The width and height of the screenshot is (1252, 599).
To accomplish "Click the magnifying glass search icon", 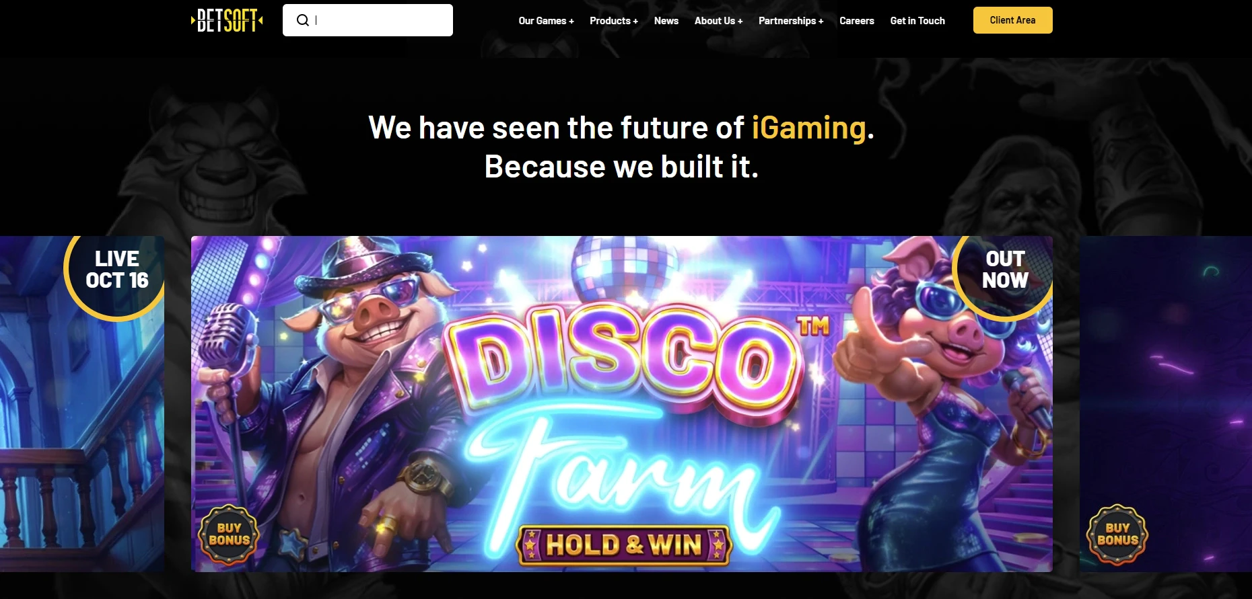I will tap(303, 20).
